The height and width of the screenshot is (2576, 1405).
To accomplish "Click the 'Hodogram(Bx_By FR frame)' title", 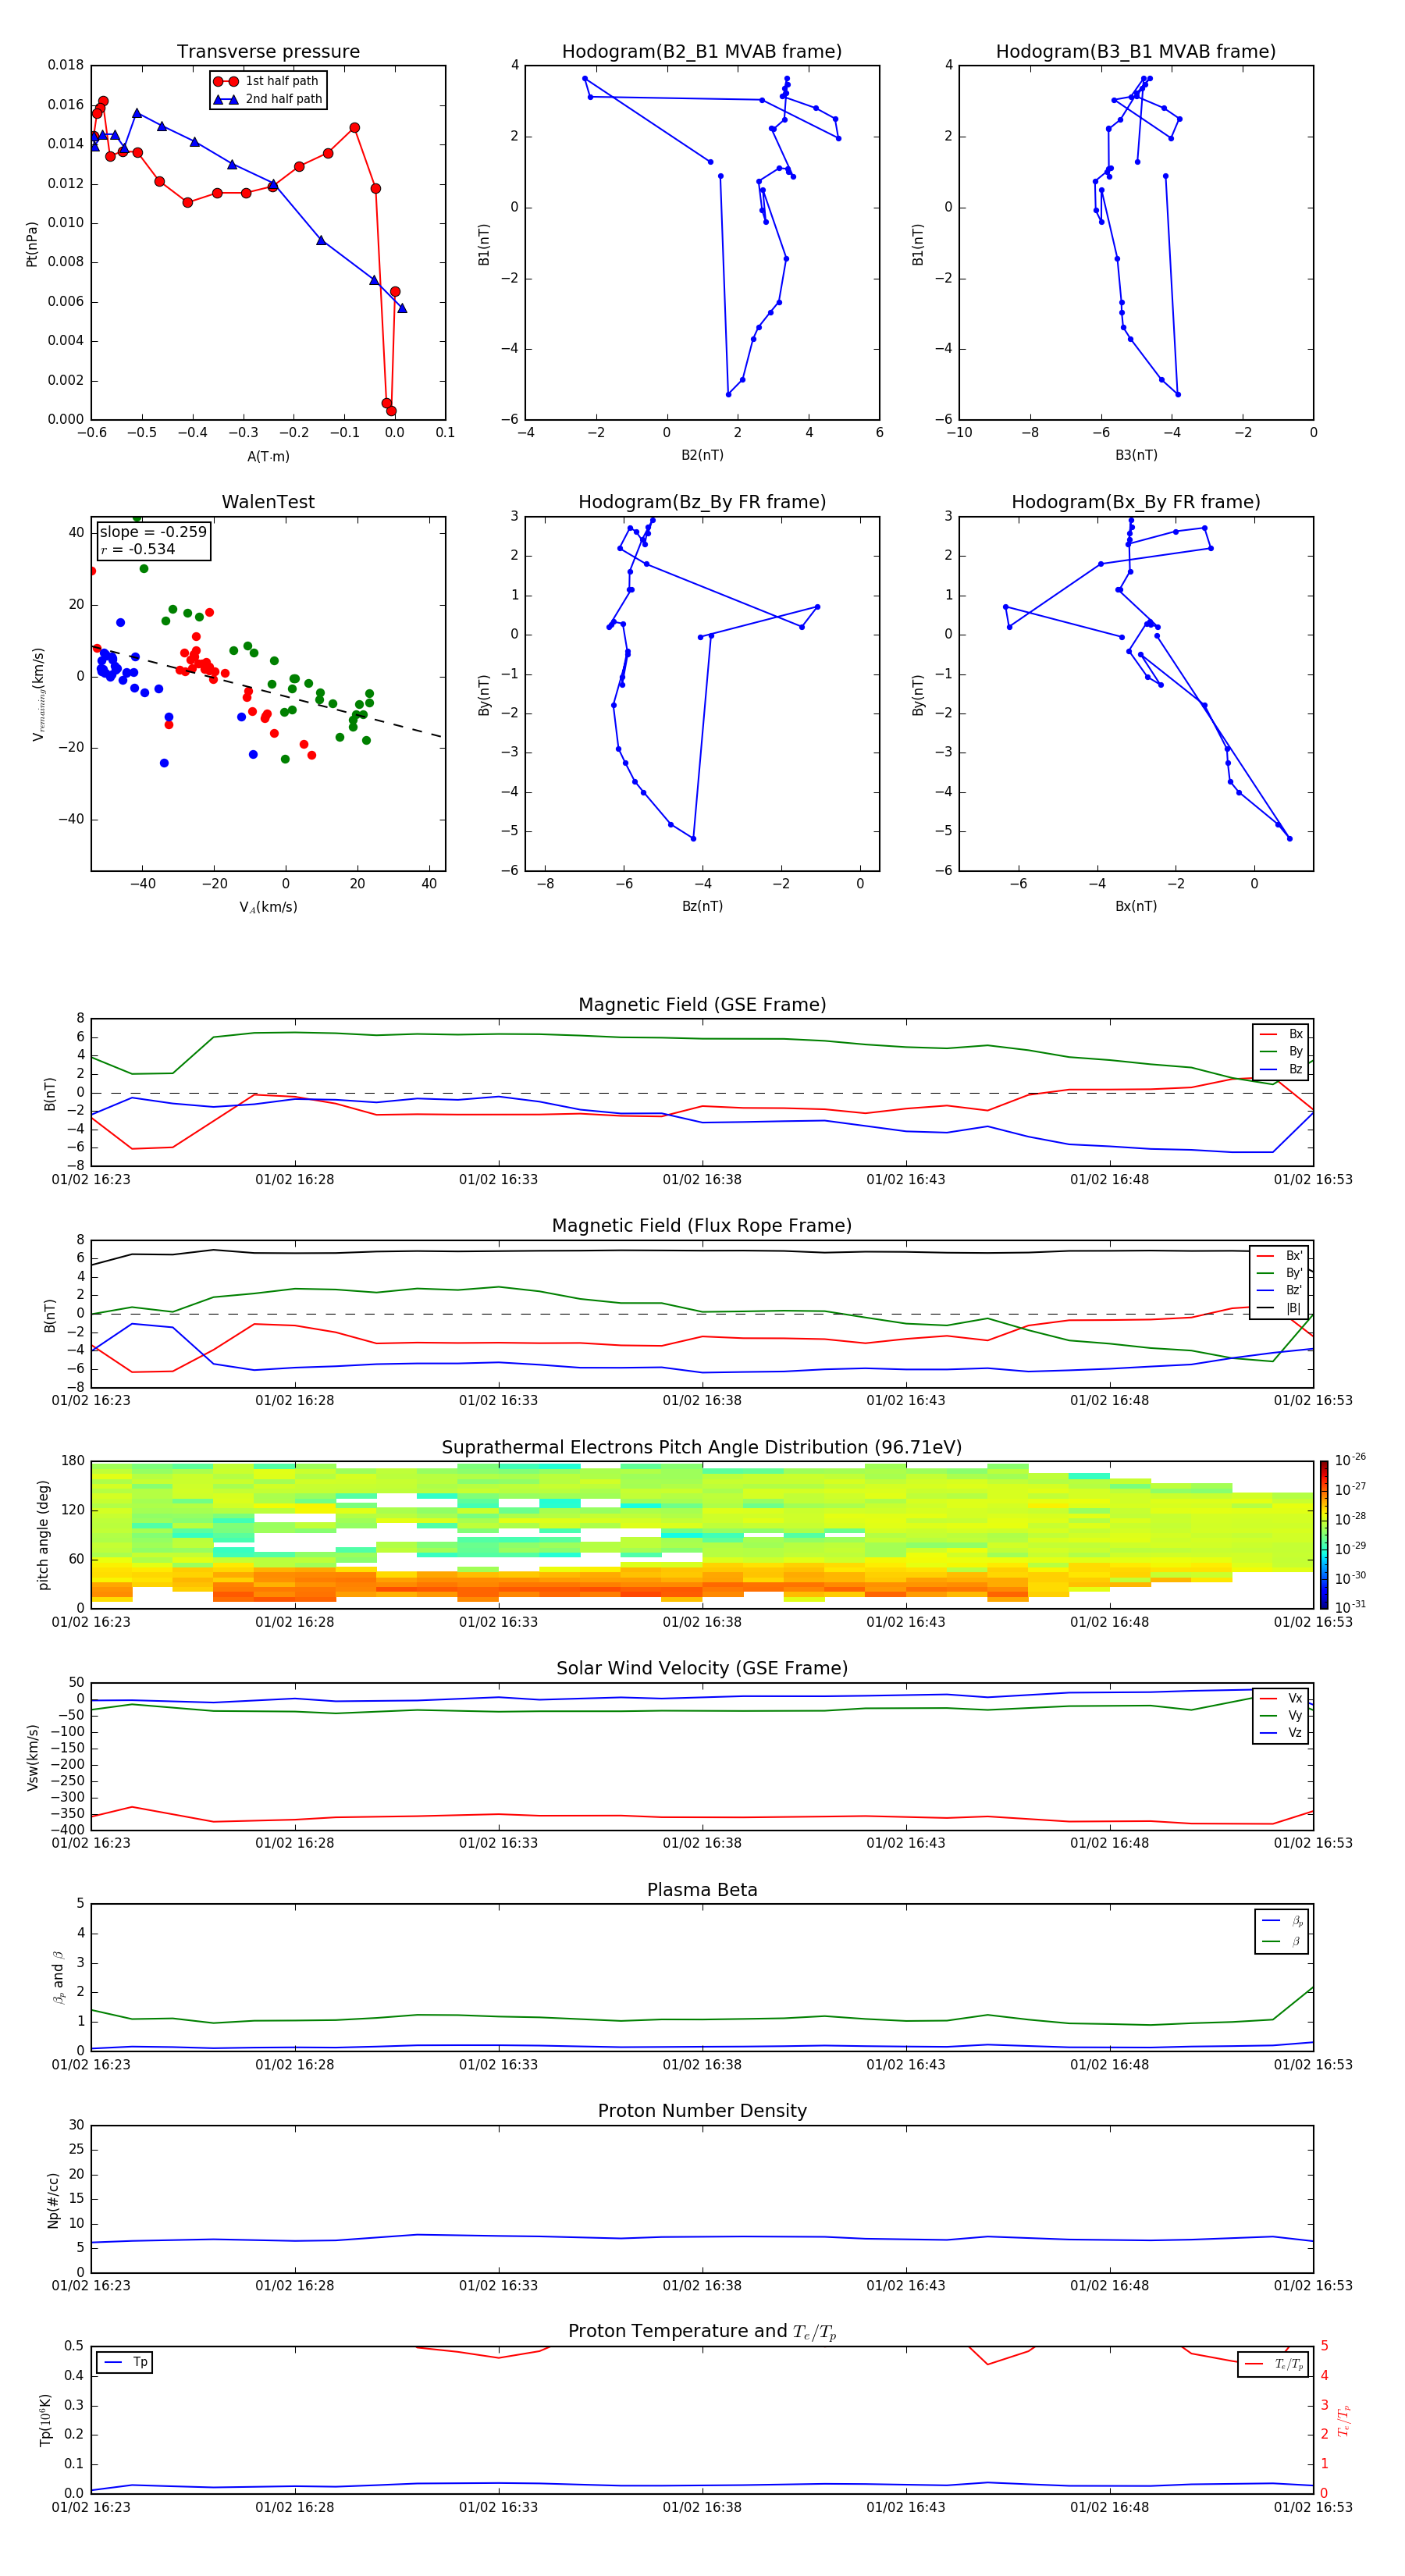I will point(1136,502).
